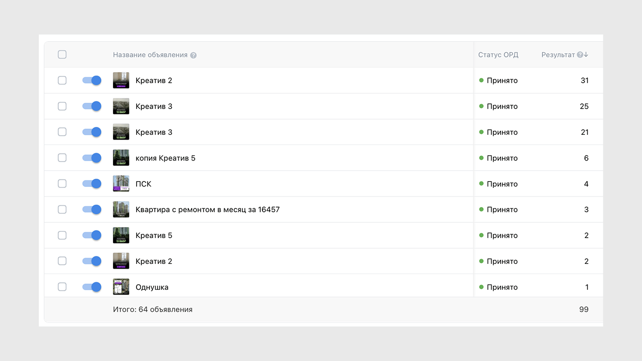Open ad Квартира с ремонтом в месяц за 16457
Image resolution: width=642 pixels, height=361 pixels.
point(207,209)
